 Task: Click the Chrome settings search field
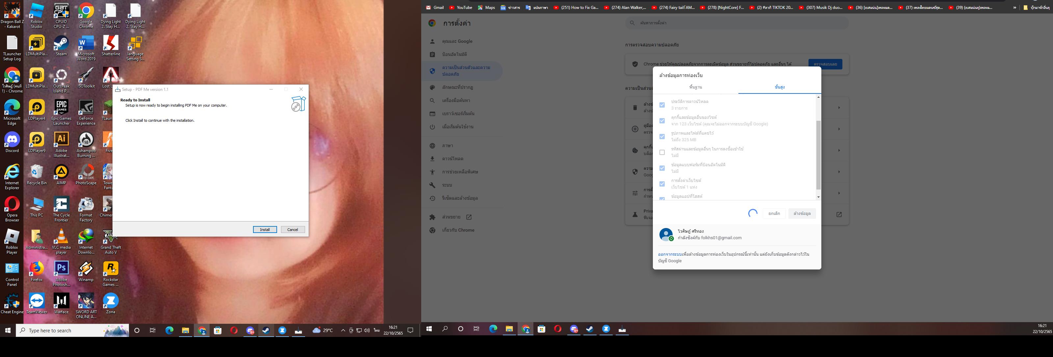click(736, 23)
